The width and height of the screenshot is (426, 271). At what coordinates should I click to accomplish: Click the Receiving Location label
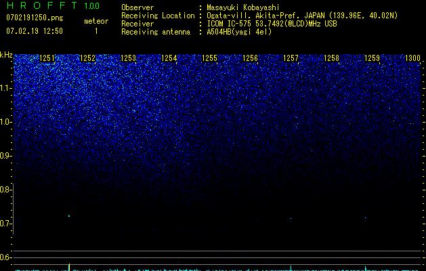tap(158, 16)
